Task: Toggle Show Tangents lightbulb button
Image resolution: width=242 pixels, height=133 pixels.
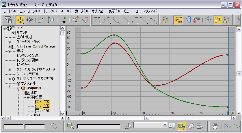Action: click(218, 20)
